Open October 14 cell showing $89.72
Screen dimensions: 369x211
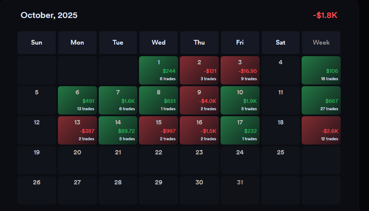pos(118,130)
